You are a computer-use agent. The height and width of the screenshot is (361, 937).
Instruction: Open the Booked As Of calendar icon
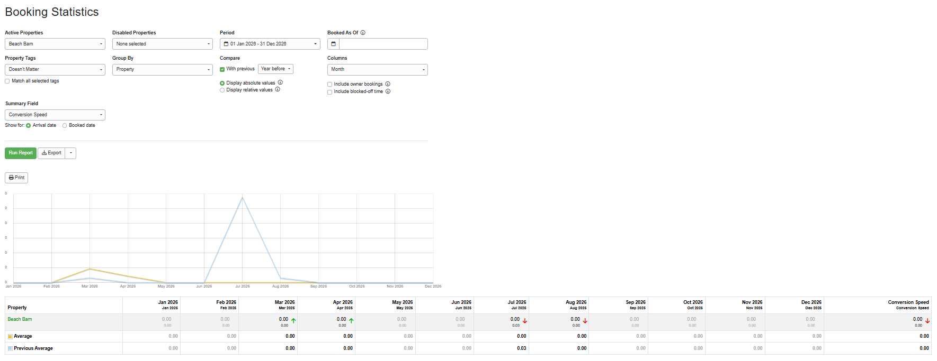[x=333, y=44]
